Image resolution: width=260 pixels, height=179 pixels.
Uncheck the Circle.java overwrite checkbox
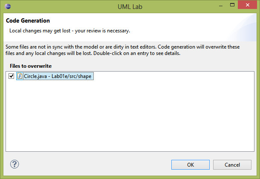[x=11, y=76]
